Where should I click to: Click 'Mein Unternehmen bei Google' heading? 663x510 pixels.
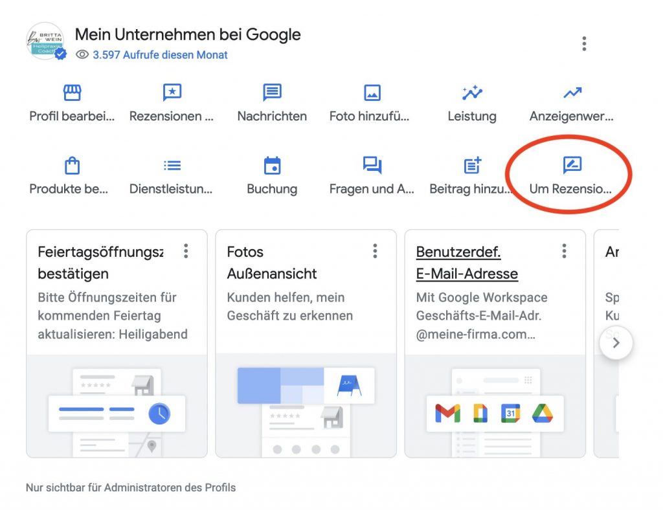click(188, 35)
